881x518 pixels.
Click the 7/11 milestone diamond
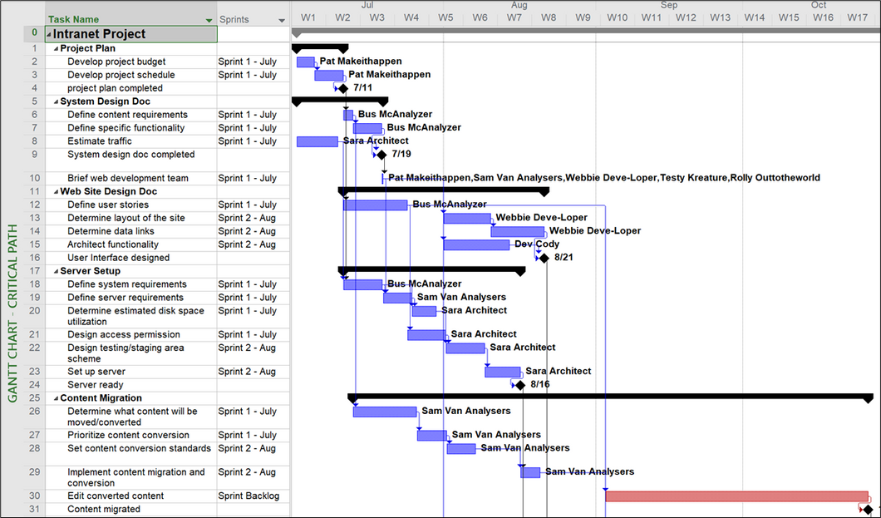342,88
